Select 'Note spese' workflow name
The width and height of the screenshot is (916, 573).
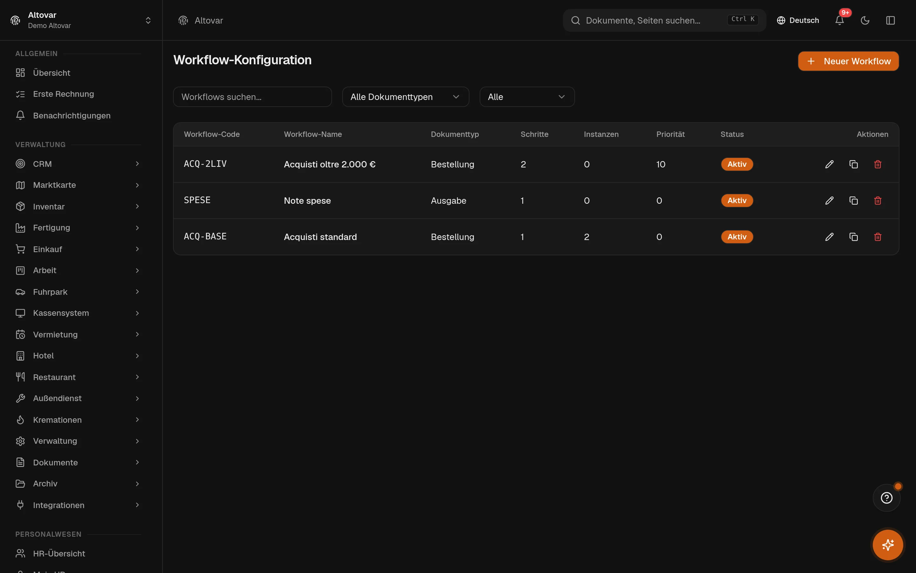pos(307,201)
